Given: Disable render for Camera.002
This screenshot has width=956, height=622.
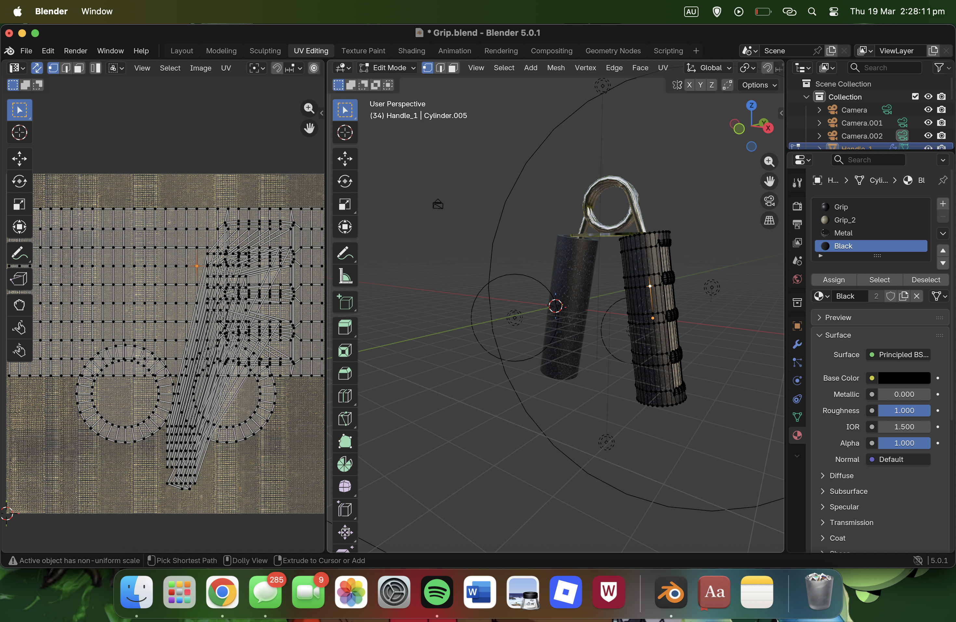Looking at the screenshot, I should click(x=942, y=136).
